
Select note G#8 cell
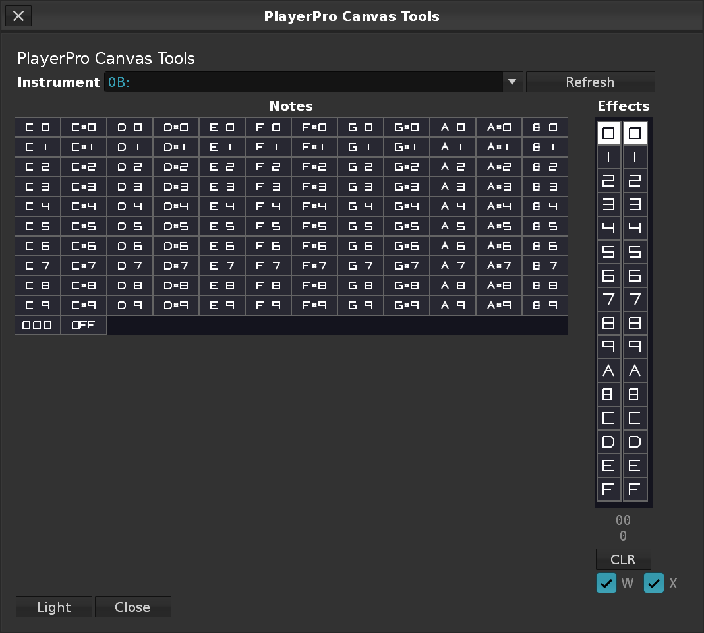tap(407, 286)
